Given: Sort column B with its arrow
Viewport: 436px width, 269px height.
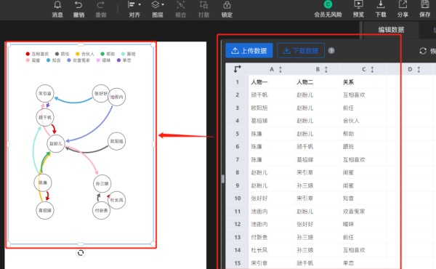Looking at the screenshot, I should [326, 69].
